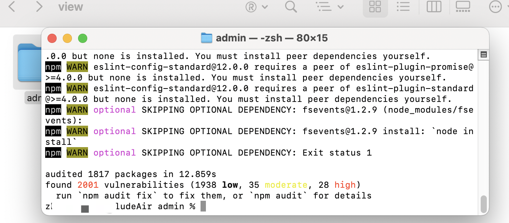Click the yellow "moderate" word

[x=286, y=185]
